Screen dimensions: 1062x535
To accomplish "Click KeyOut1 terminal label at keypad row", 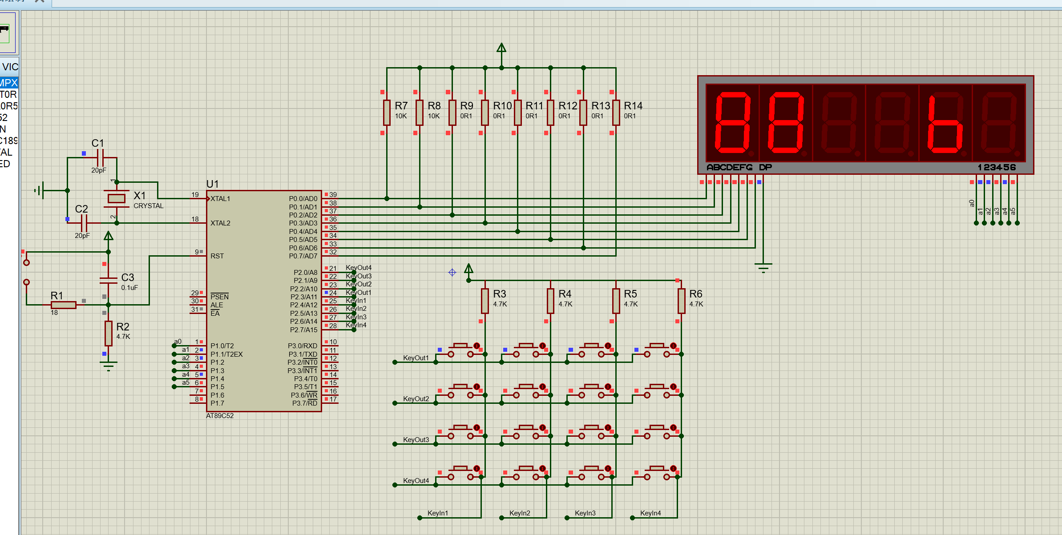I will pyautogui.click(x=416, y=358).
